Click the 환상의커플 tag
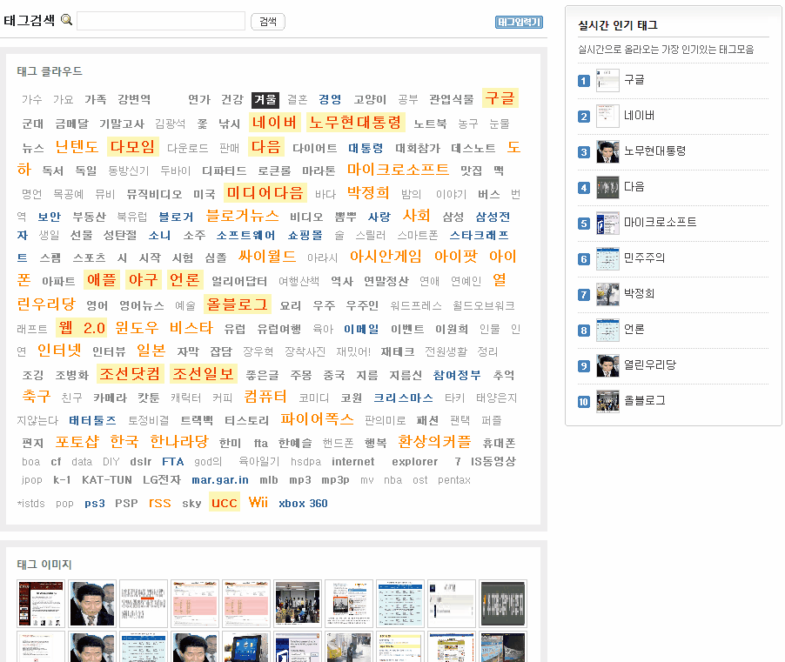The image size is (785, 662). pyautogui.click(x=434, y=442)
